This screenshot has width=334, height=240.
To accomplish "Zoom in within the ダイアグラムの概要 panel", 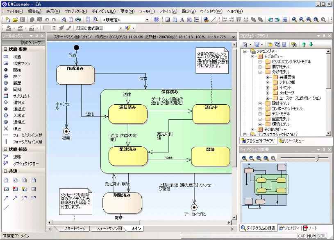I will click(x=245, y=158).
